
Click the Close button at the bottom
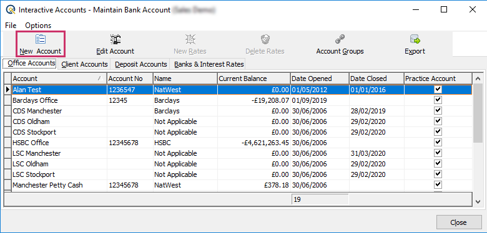tap(458, 222)
